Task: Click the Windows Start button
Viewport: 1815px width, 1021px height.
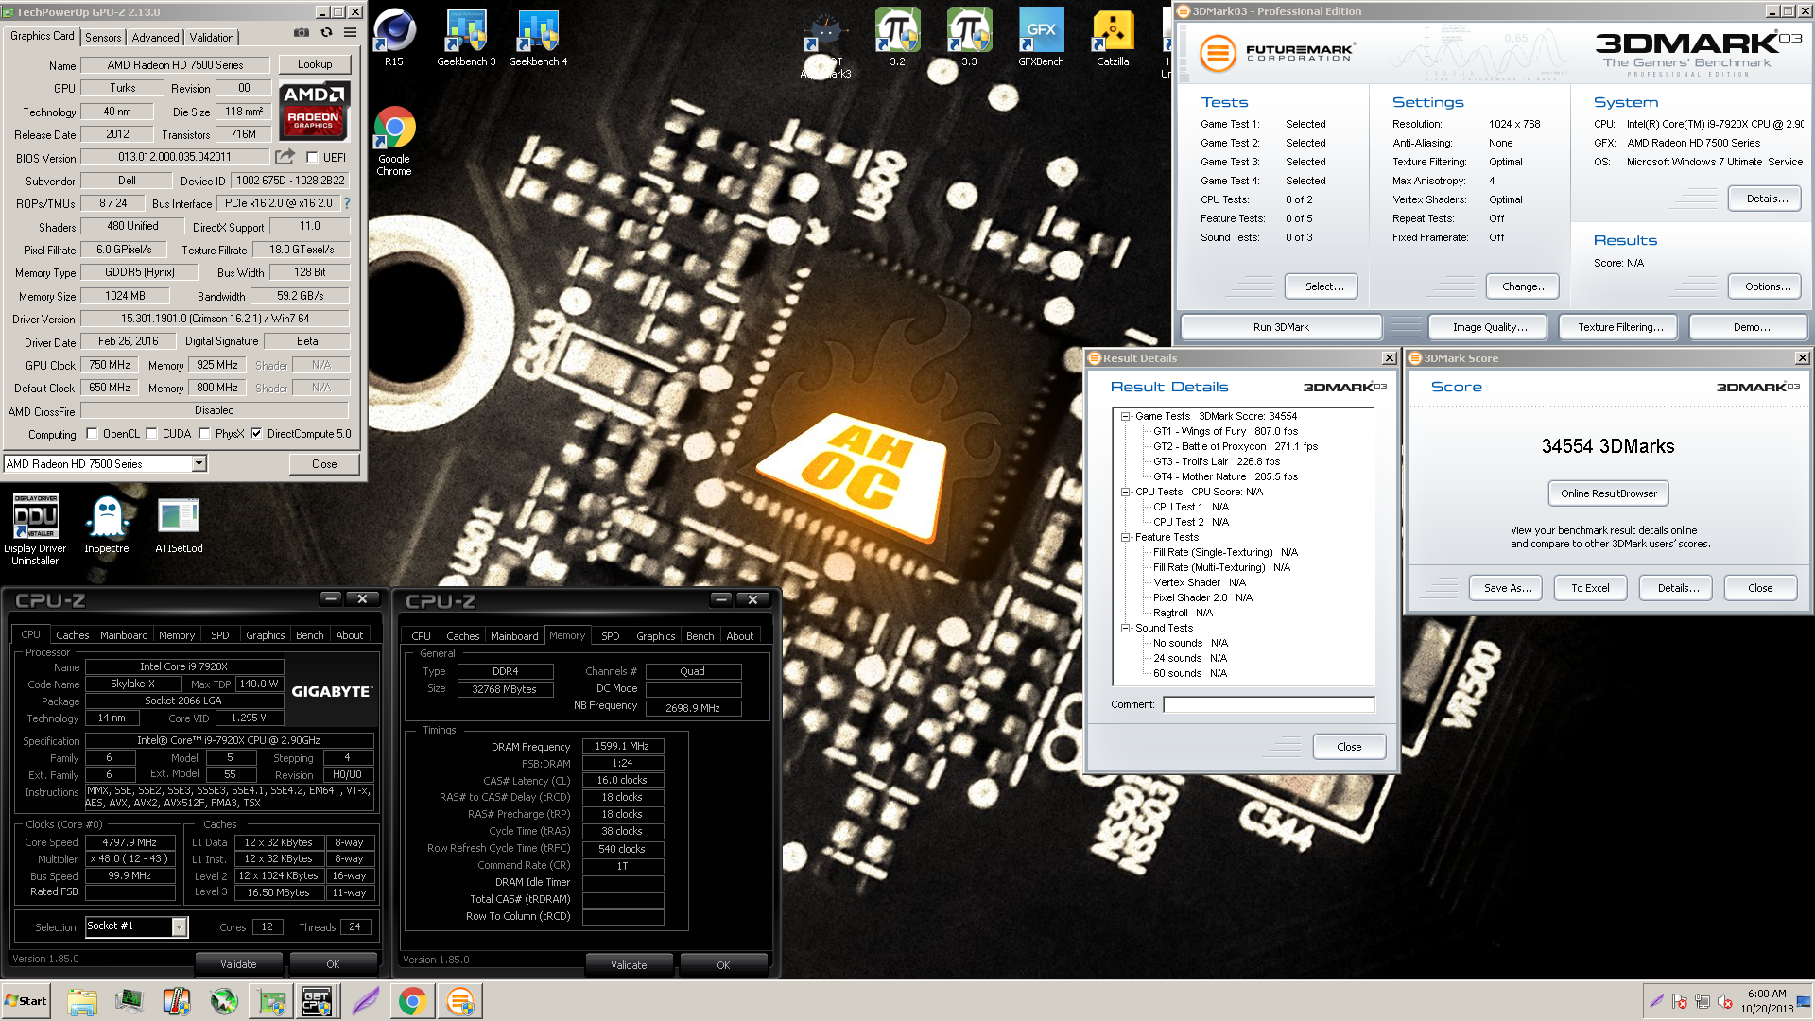Action: click(x=26, y=1001)
